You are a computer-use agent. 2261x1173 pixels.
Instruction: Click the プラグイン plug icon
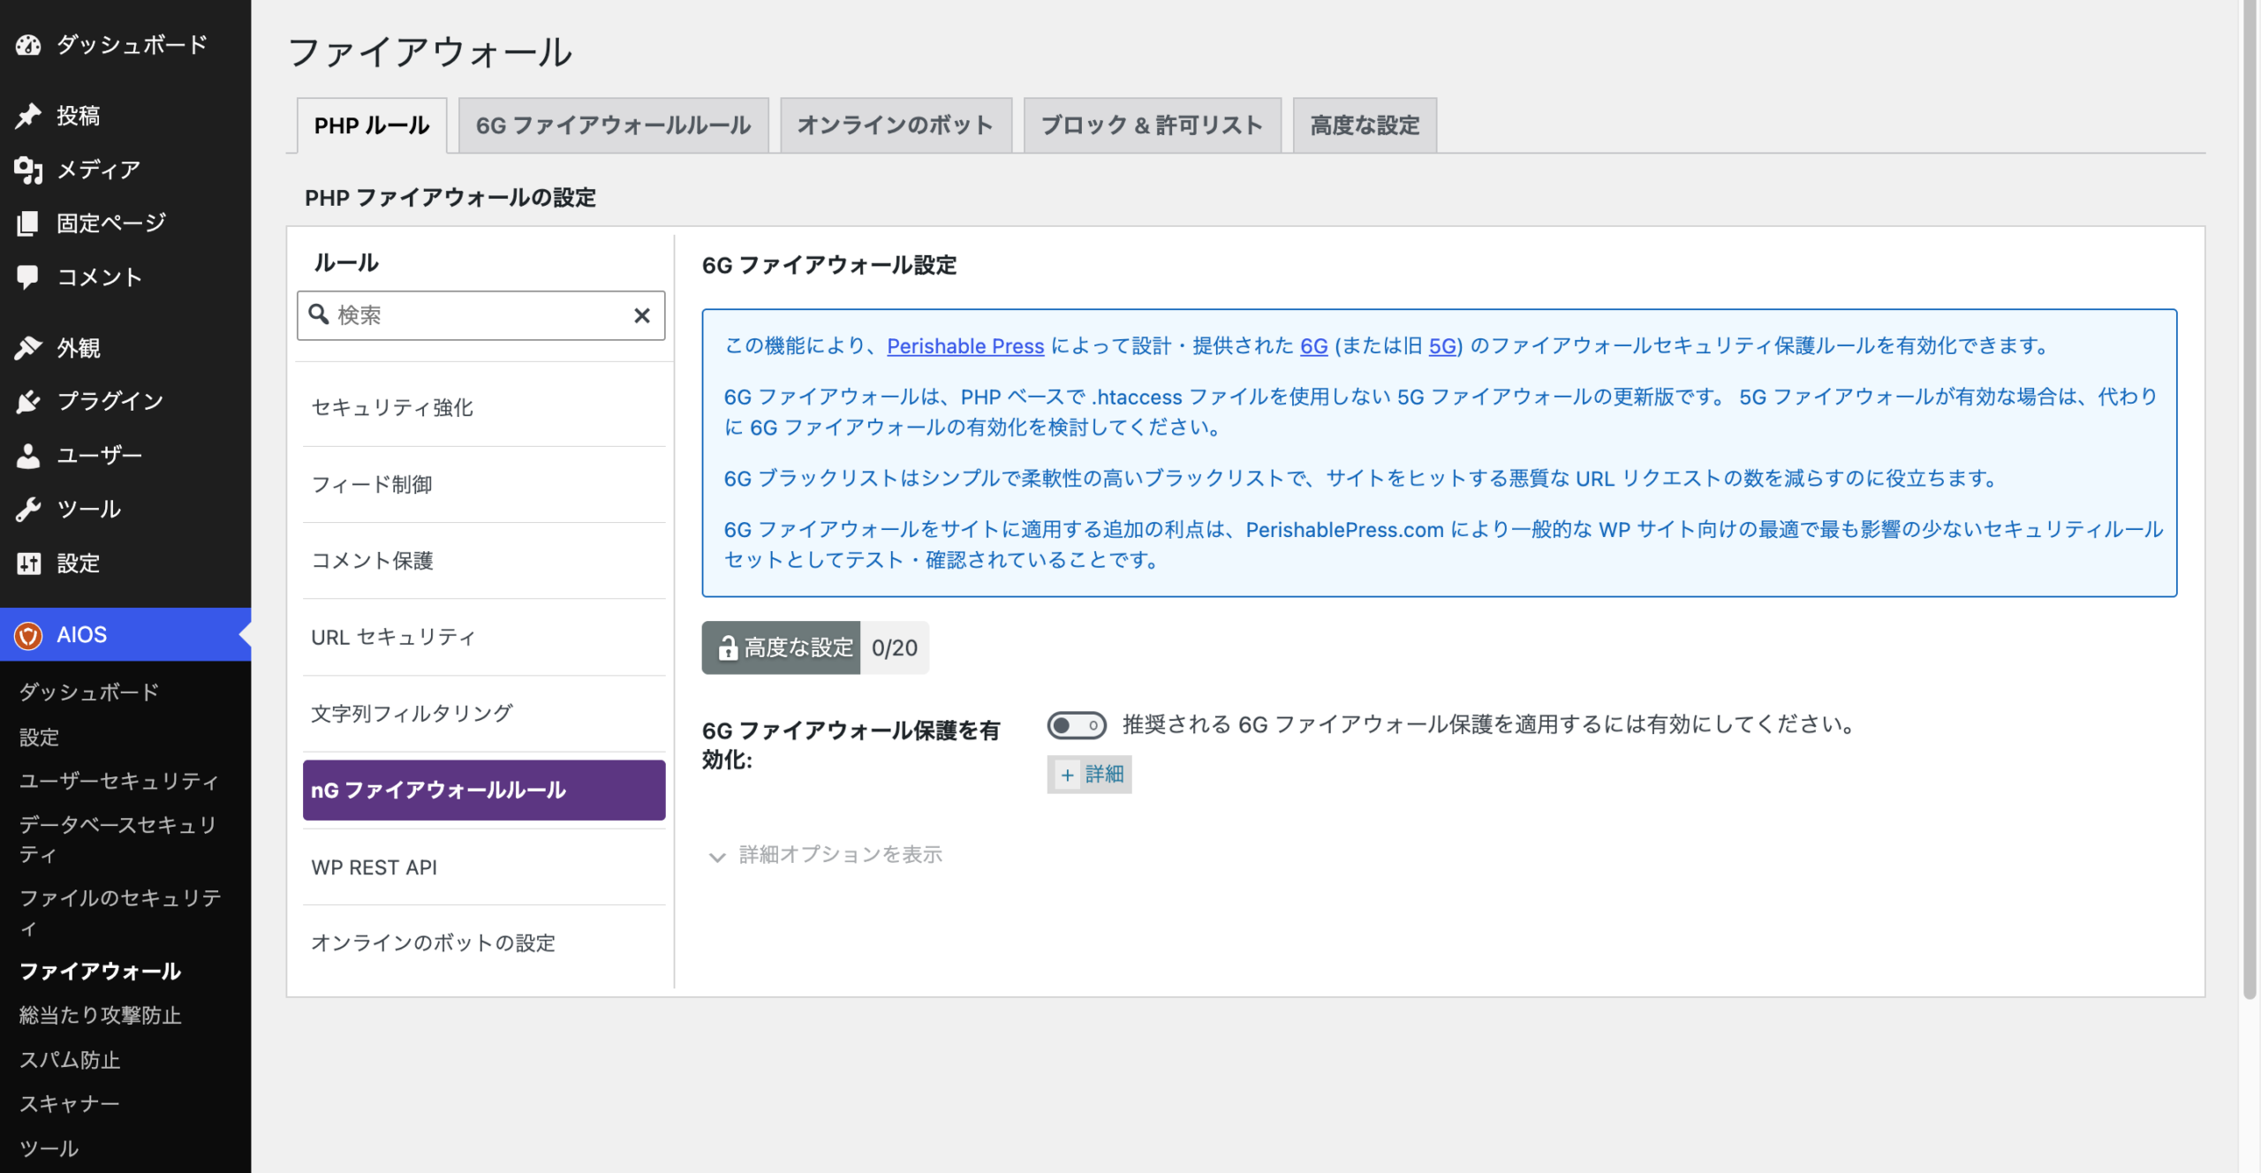coord(28,402)
